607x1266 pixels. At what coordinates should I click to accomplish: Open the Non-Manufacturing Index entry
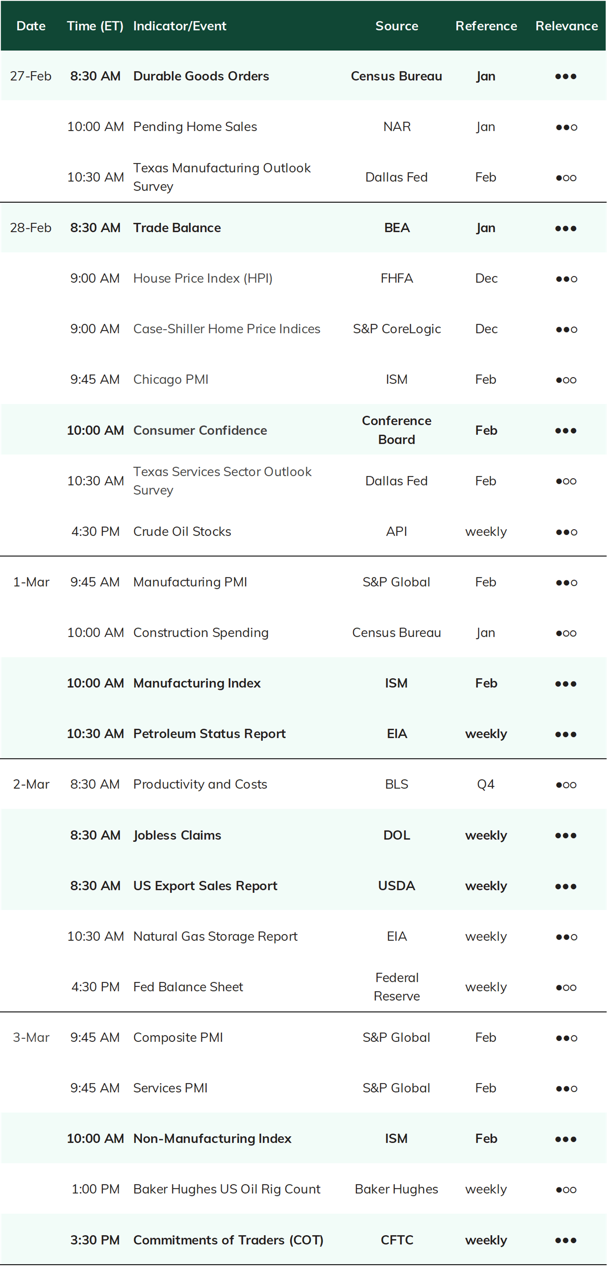[x=212, y=1138]
